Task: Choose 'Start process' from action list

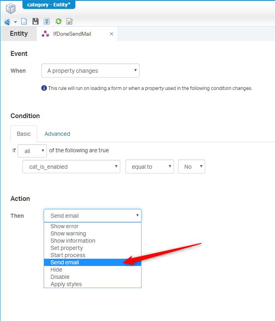Action: 68,255
